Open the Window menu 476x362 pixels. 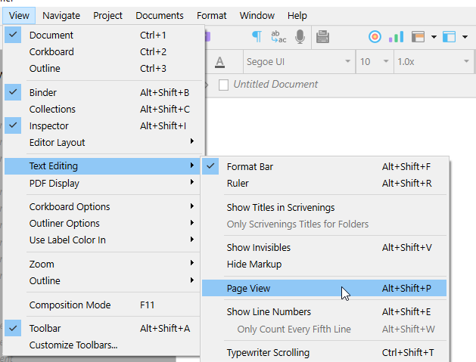(x=257, y=15)
